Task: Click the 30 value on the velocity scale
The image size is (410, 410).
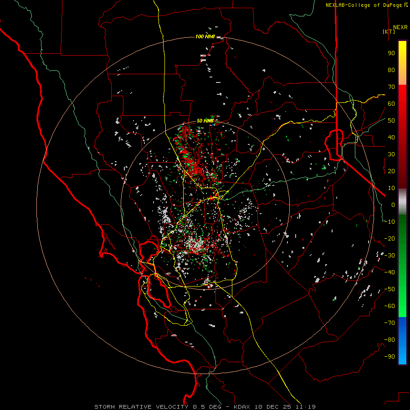Action: 391,154
